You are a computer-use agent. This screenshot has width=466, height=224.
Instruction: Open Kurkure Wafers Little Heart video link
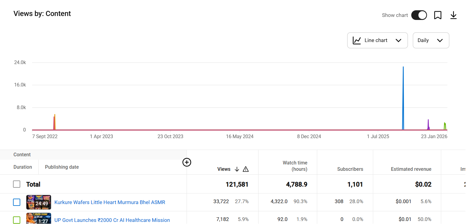[x=110, y=202]
